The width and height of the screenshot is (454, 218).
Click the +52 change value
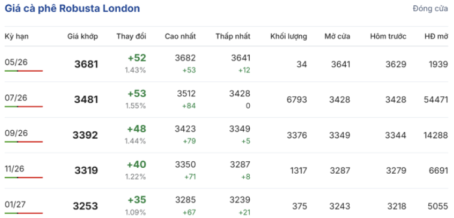(137, 58)
